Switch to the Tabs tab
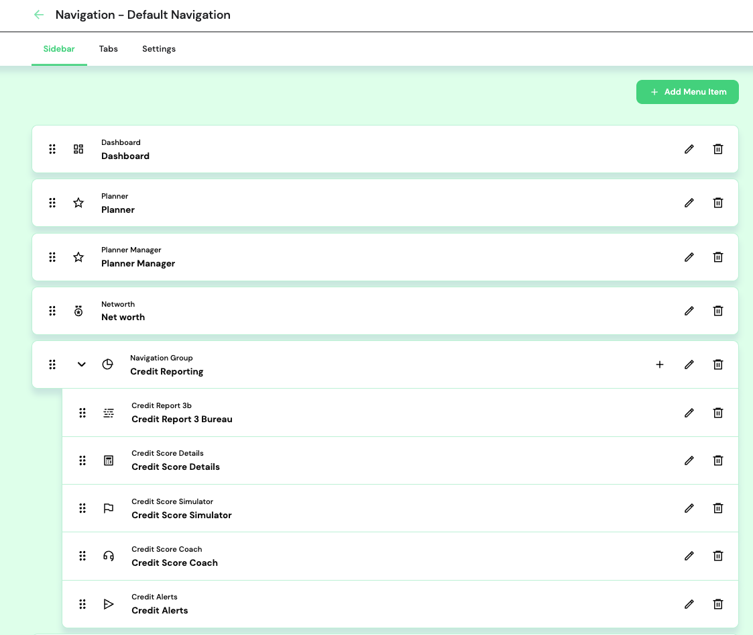The image size is (753, 635). [108, 49]
